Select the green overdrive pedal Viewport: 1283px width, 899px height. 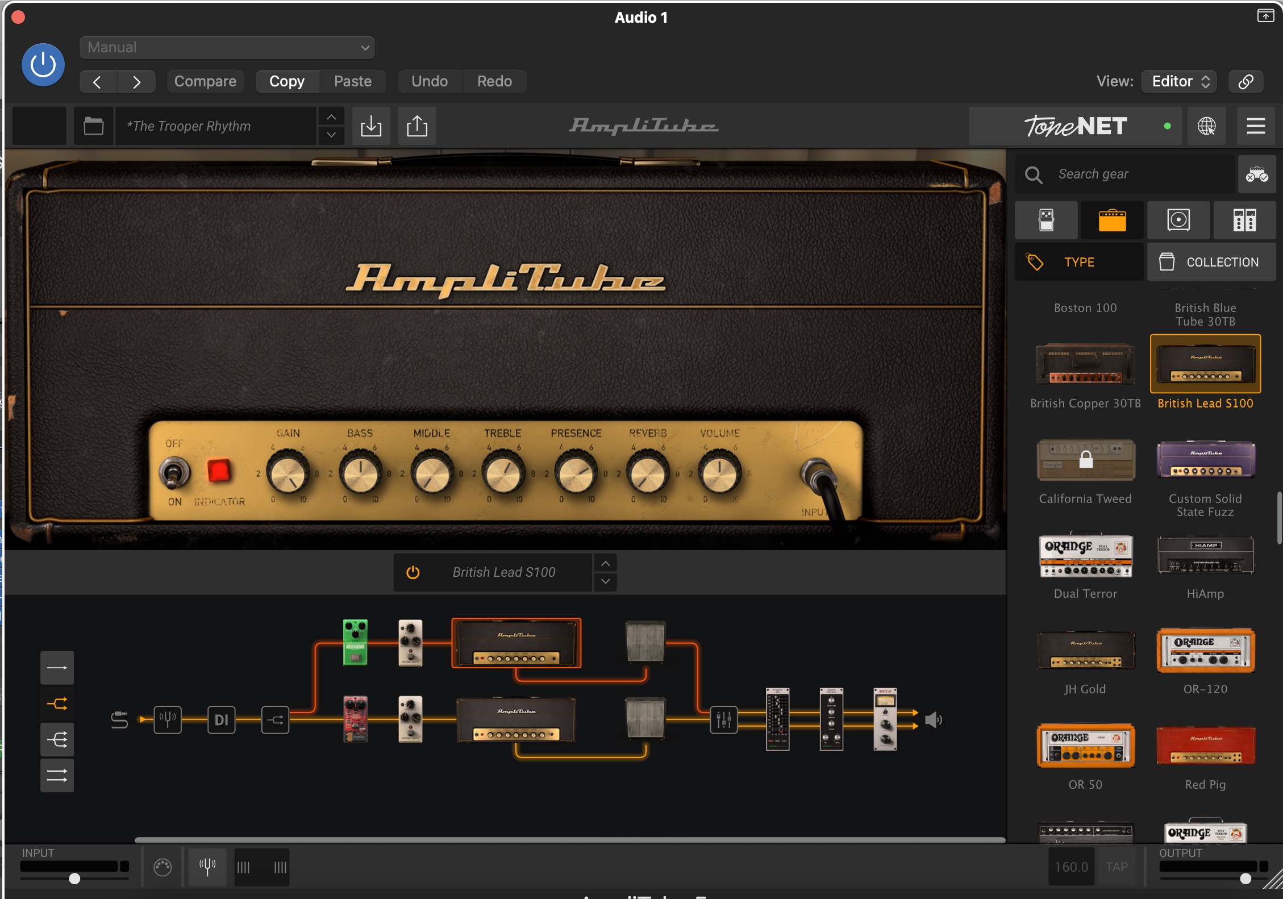coord(355,643)
